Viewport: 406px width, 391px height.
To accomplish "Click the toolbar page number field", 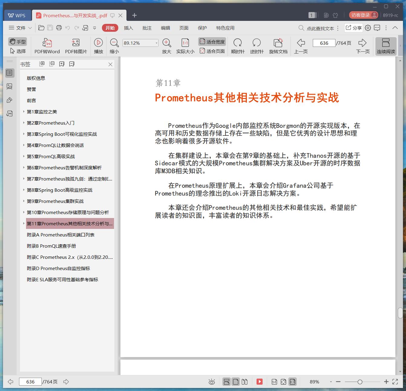I will pyautogui.click(x=324, y=43).
